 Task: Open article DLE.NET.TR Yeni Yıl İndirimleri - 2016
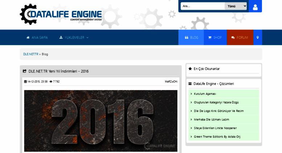pyautogui.click(x=58, y=71)
